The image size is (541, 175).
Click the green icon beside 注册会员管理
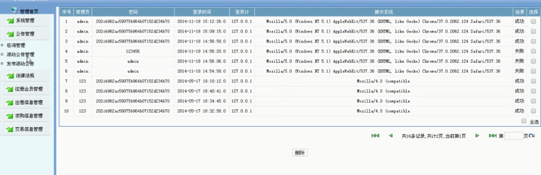10,90
